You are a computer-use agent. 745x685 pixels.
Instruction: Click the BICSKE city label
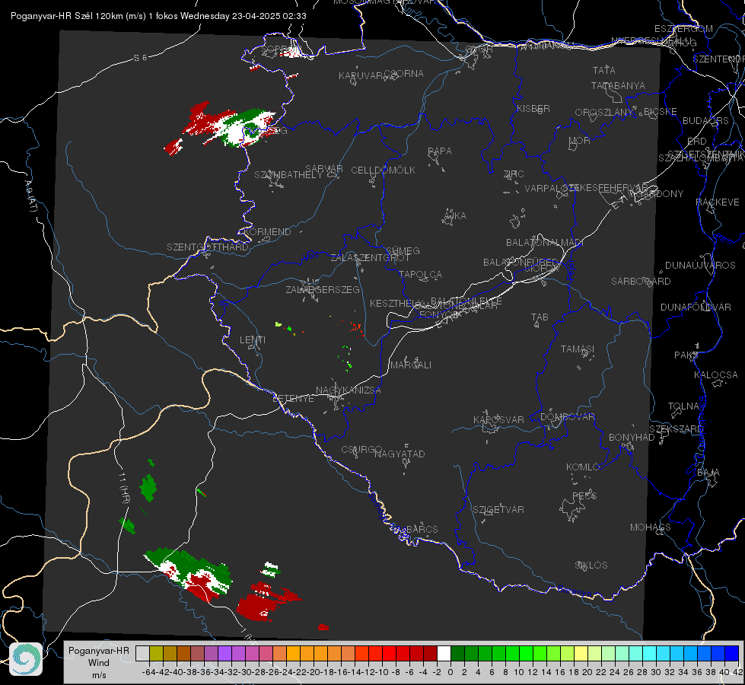pyautogui.click(x=661, y=112)
